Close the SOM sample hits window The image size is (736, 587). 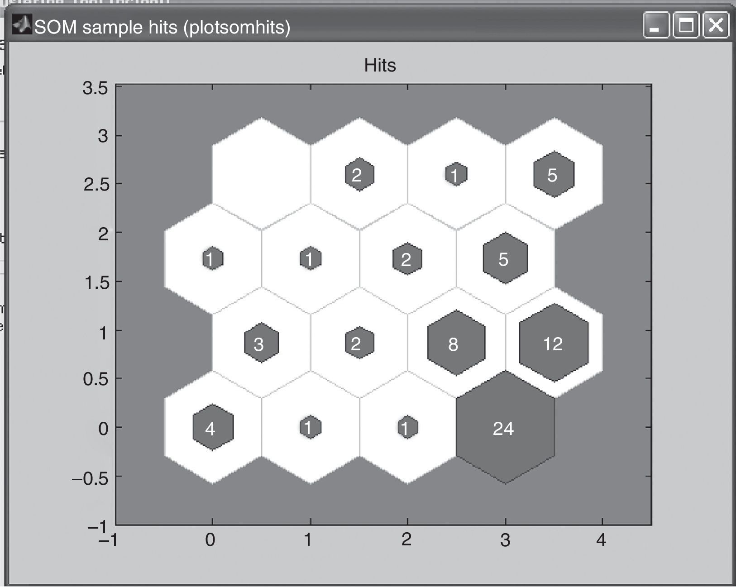(x=716, y=25)
